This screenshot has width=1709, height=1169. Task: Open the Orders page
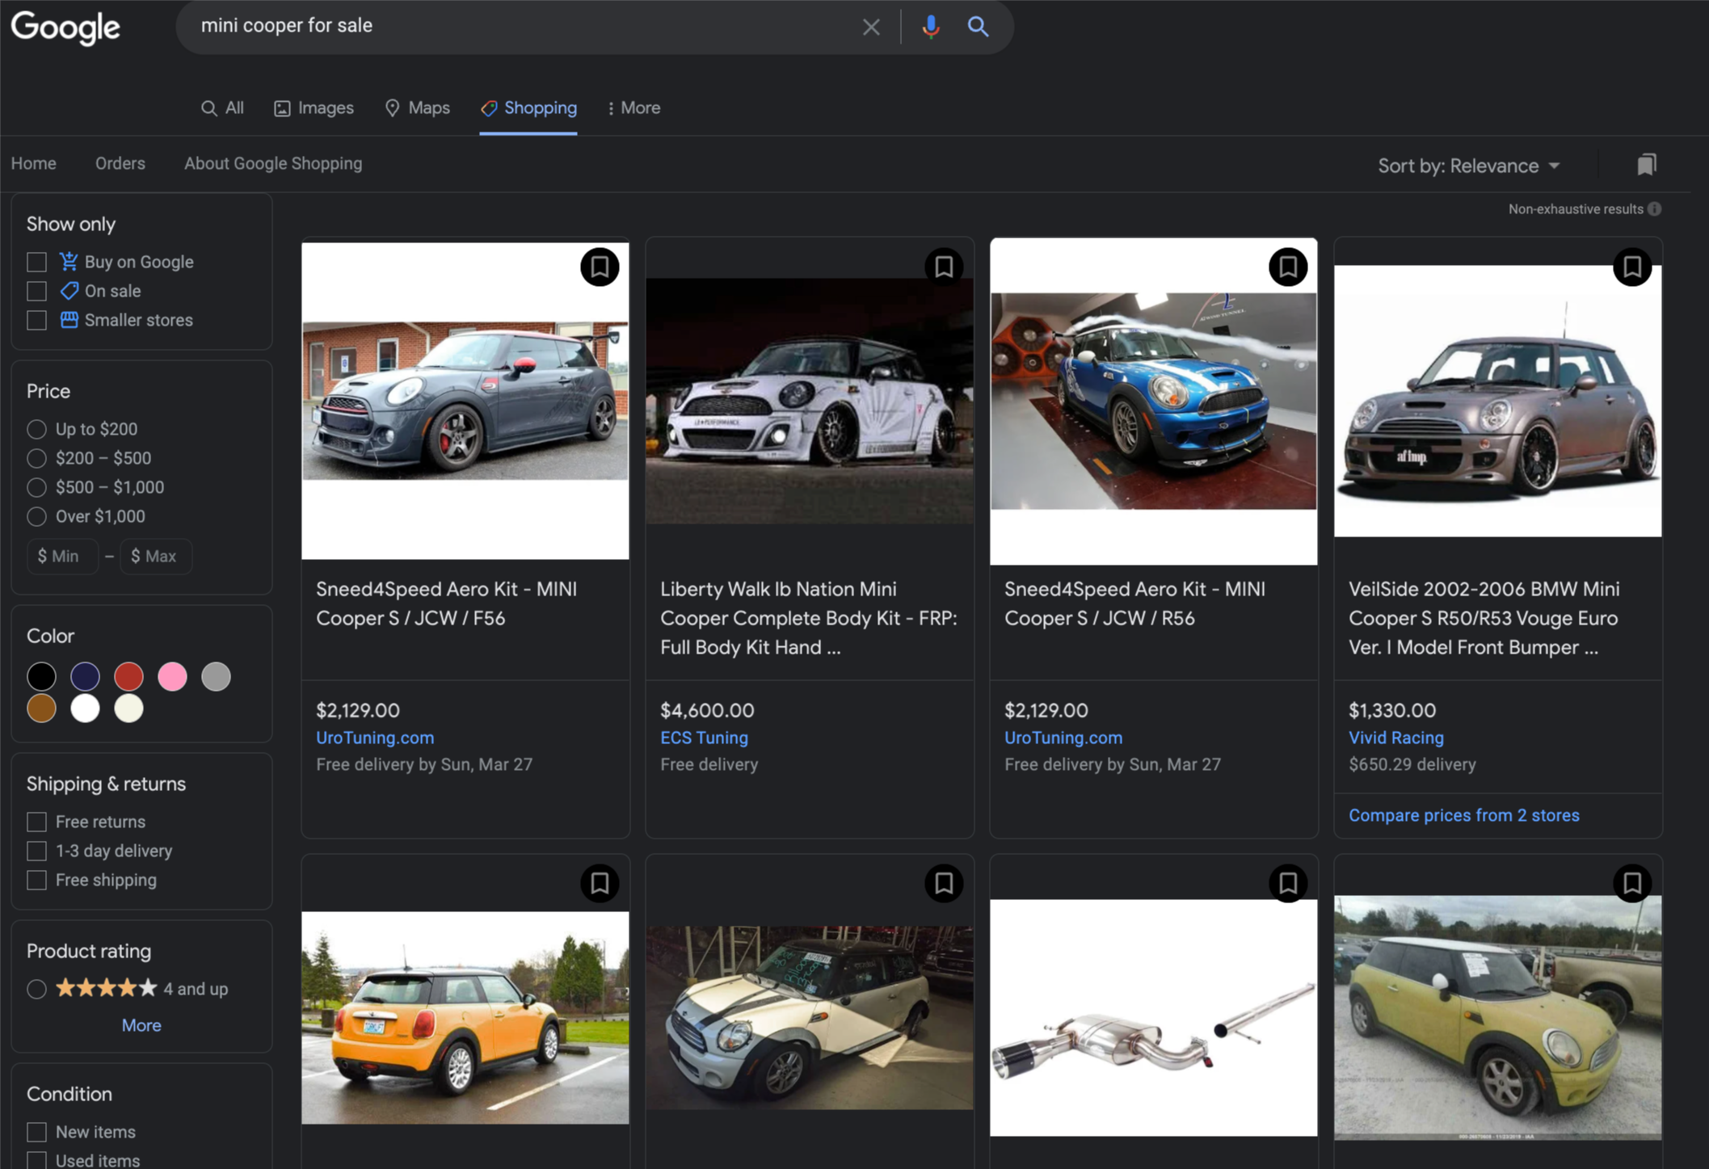tap(120, 163)
